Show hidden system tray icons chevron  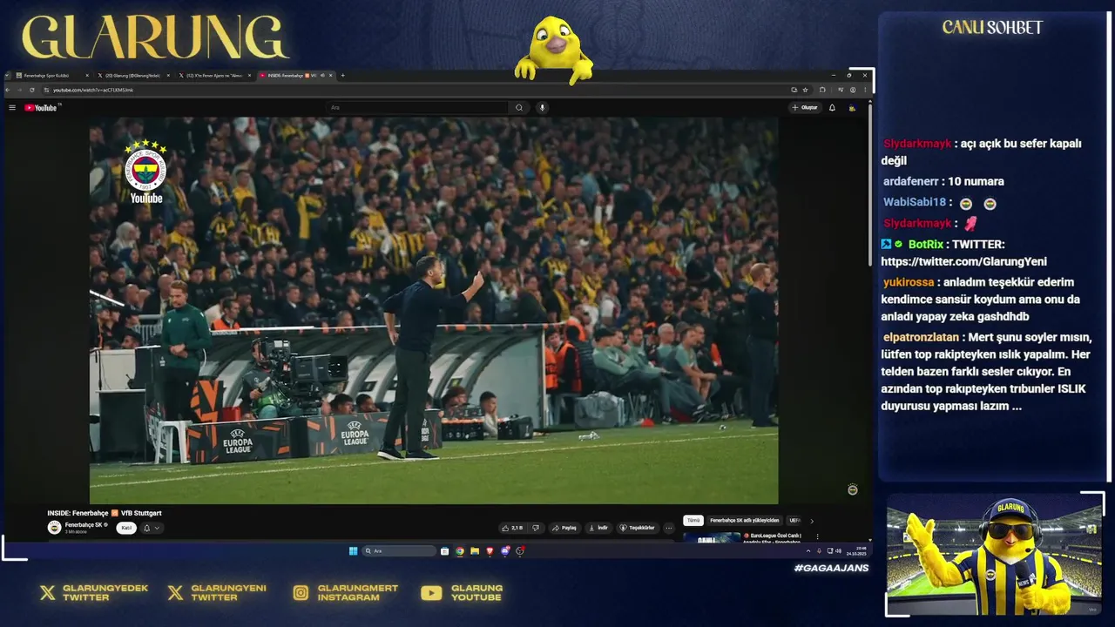click(808, 551)
